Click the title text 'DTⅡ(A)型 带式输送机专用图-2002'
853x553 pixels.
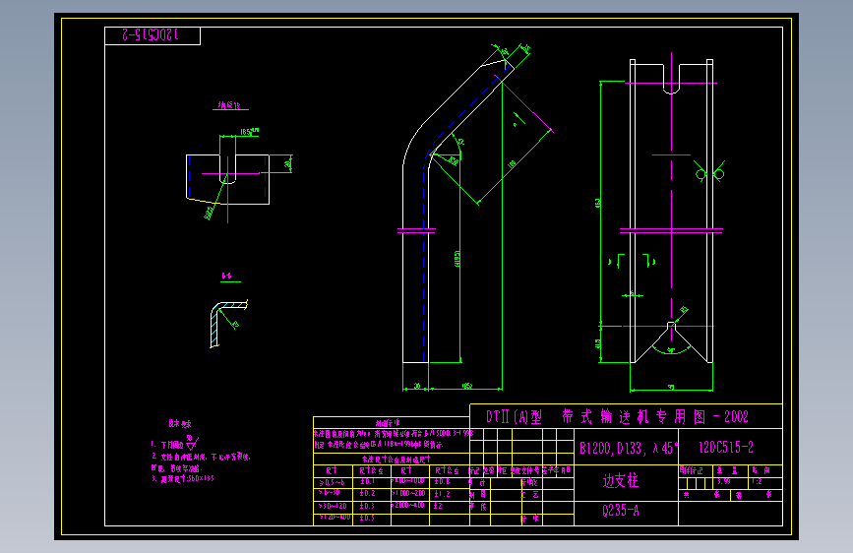[617, 417]
